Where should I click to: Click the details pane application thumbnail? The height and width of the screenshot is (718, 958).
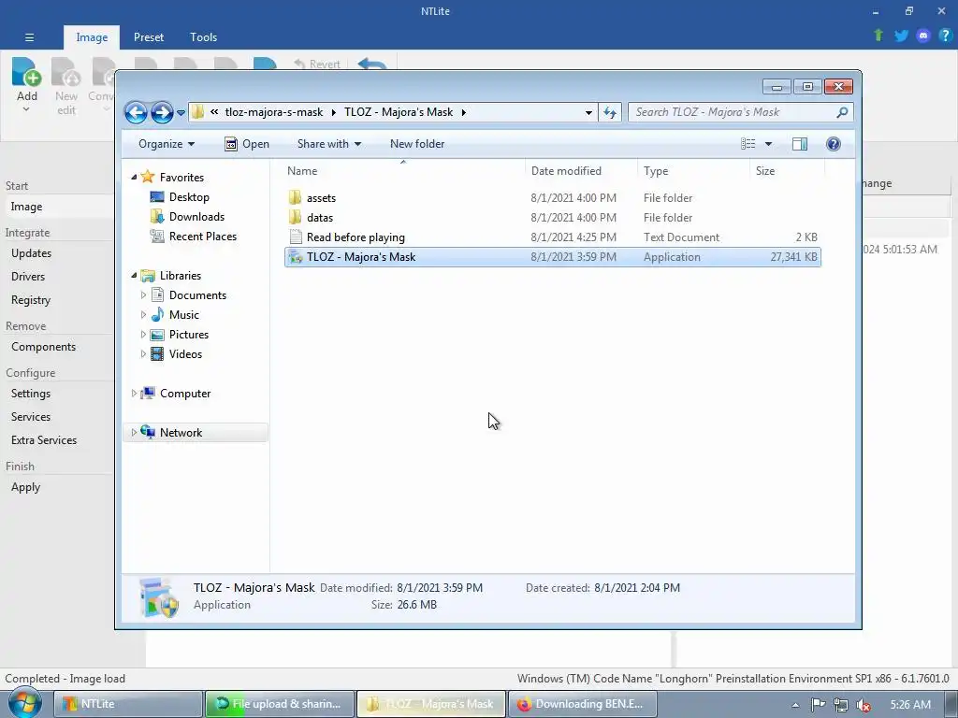click(x=159, y=596)
